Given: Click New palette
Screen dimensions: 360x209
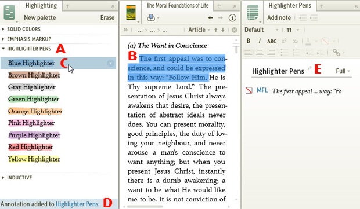Looking at the screenshot, I should (x=40, y=17).
